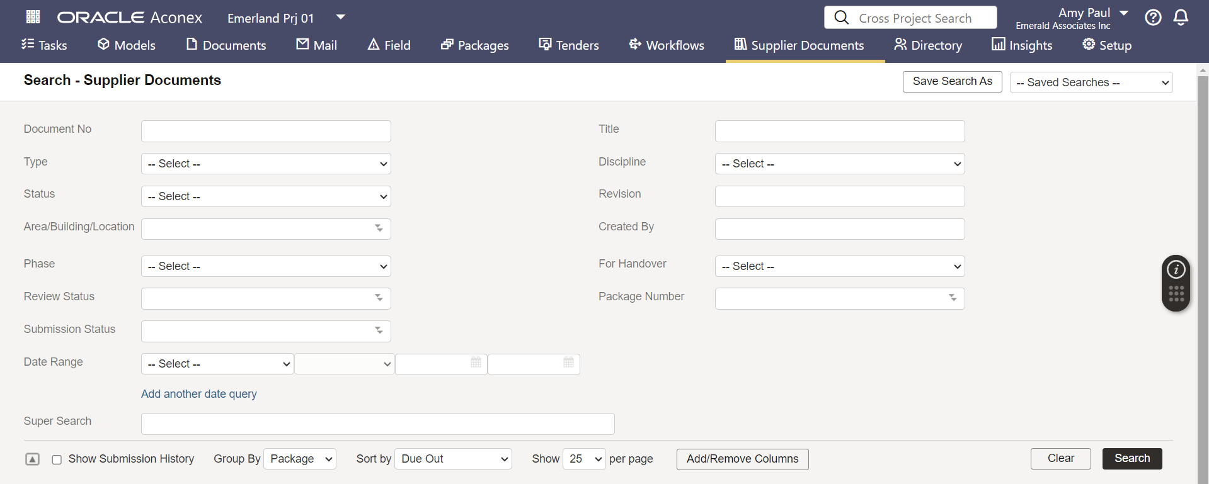The width and height of the screenshot is (1209, 484).
Task: Expand the Type dropdown
Action: pyautogui.click(x=266, y=164)
